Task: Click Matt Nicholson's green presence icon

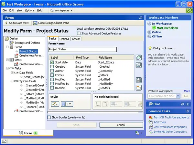Action: point(154,28)
